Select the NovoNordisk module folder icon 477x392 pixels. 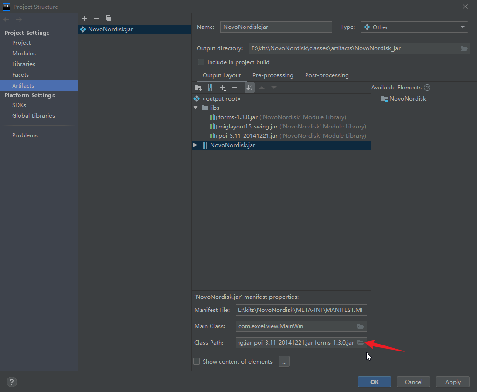(x=384, y=99)
